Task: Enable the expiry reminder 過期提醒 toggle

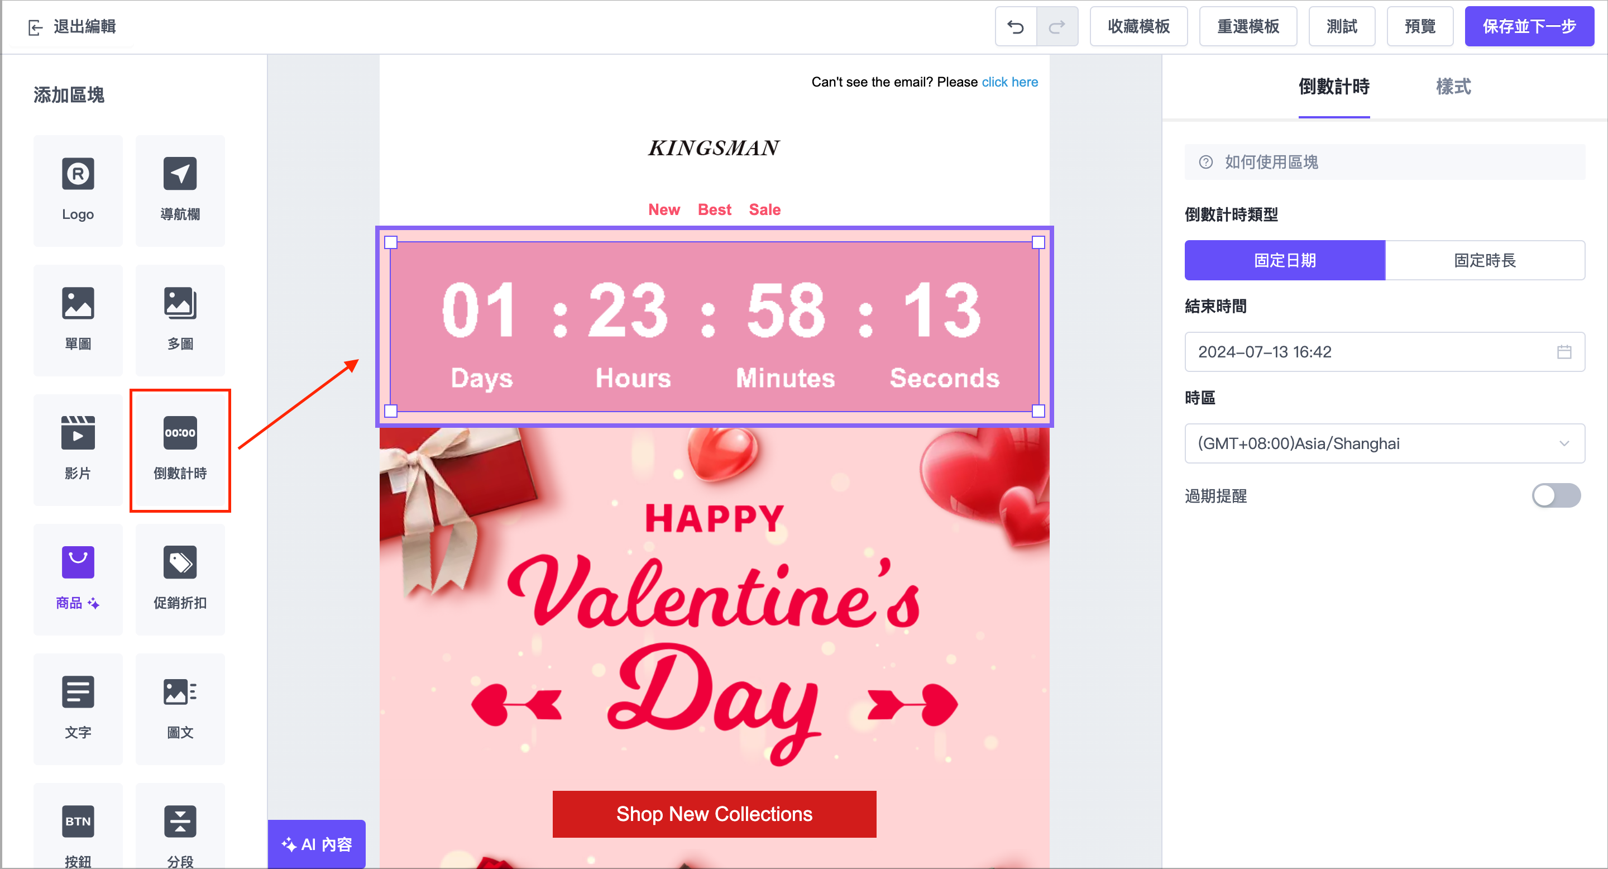Action: point(1556,496)
